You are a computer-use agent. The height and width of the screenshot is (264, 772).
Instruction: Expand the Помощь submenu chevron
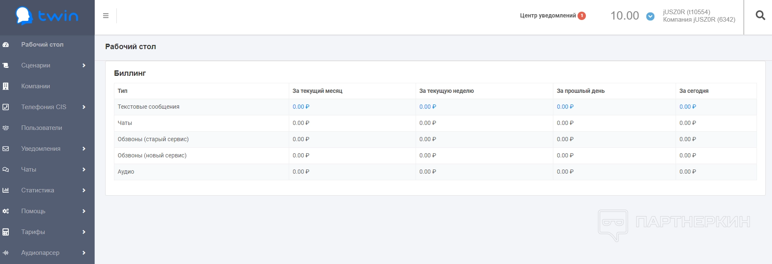click(x=84, y=211)
